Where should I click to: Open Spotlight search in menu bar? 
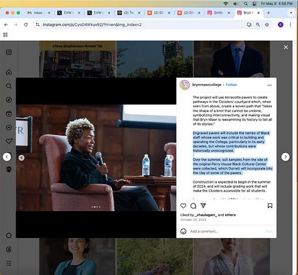point(246,4)
